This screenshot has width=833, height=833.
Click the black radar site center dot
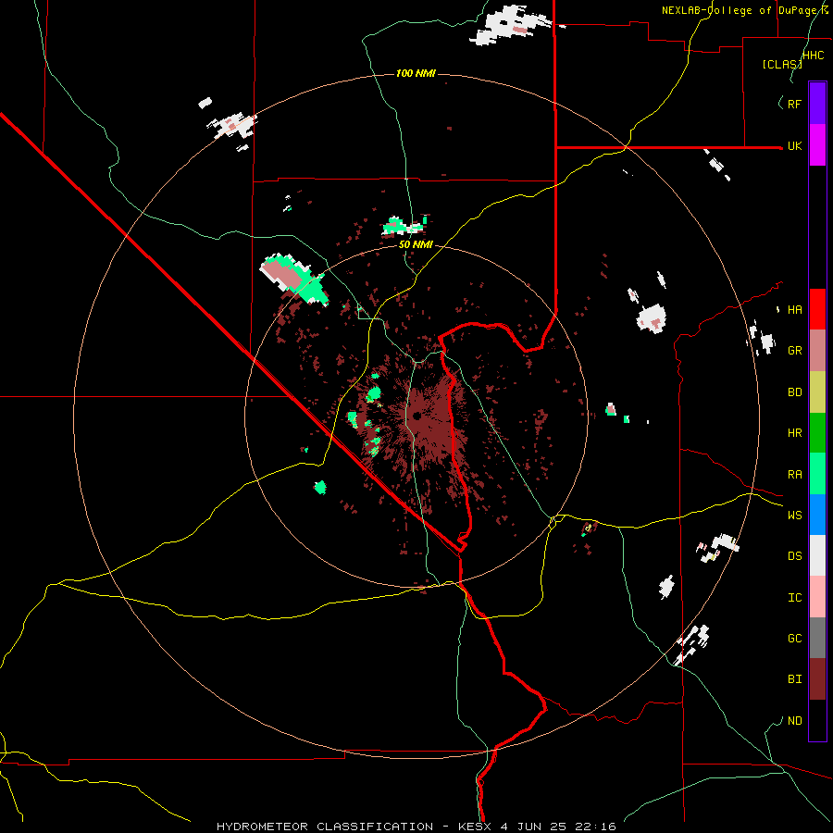click(417, 416)
